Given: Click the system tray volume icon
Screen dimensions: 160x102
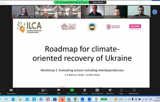Looking at the screenshot, I should pos(146,99).
